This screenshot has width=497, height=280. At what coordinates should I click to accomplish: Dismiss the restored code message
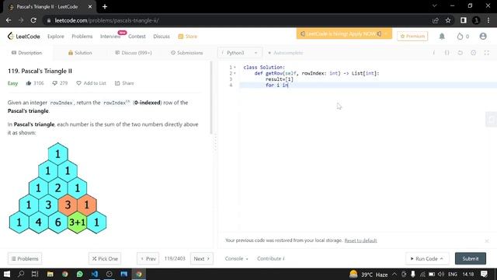pyautogui.click(x=487, y=241)
